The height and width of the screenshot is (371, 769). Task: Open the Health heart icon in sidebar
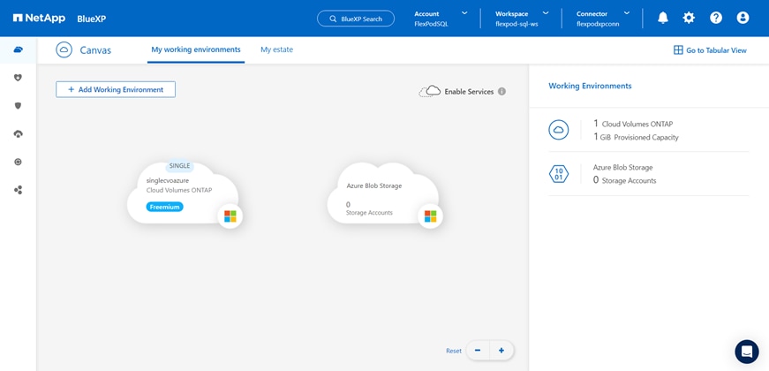click(19, 78)
